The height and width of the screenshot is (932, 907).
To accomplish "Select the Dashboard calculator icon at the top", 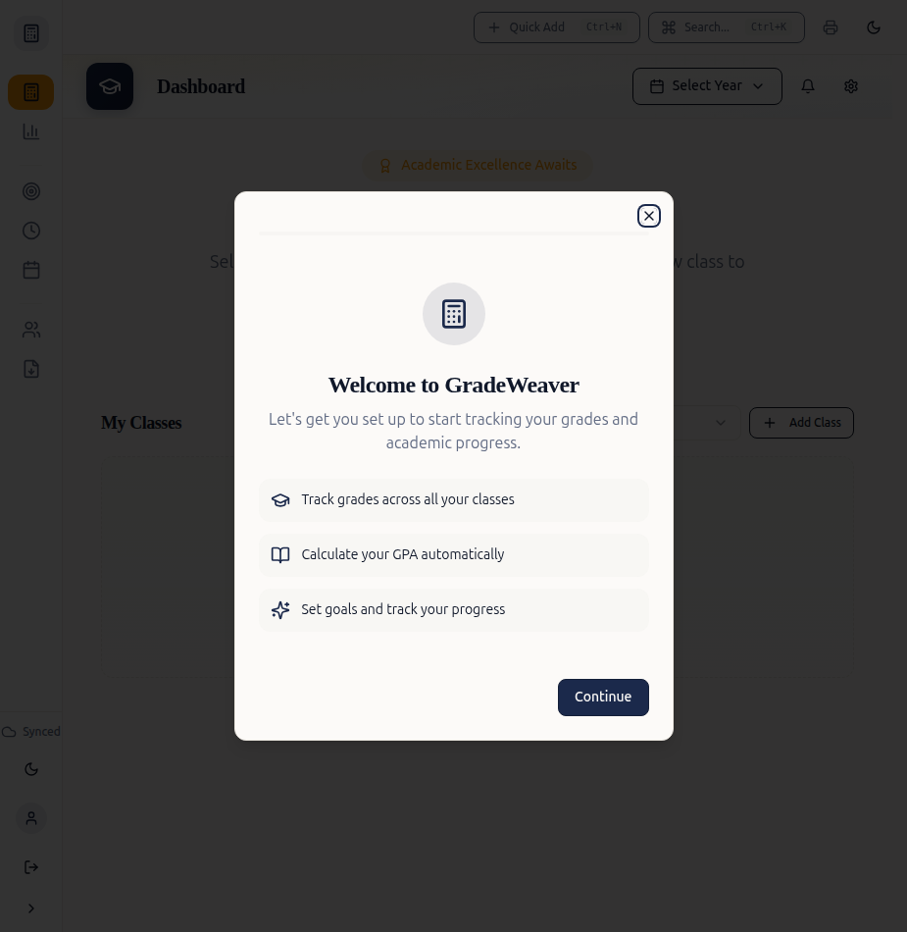I will click(x=31, y=33).
